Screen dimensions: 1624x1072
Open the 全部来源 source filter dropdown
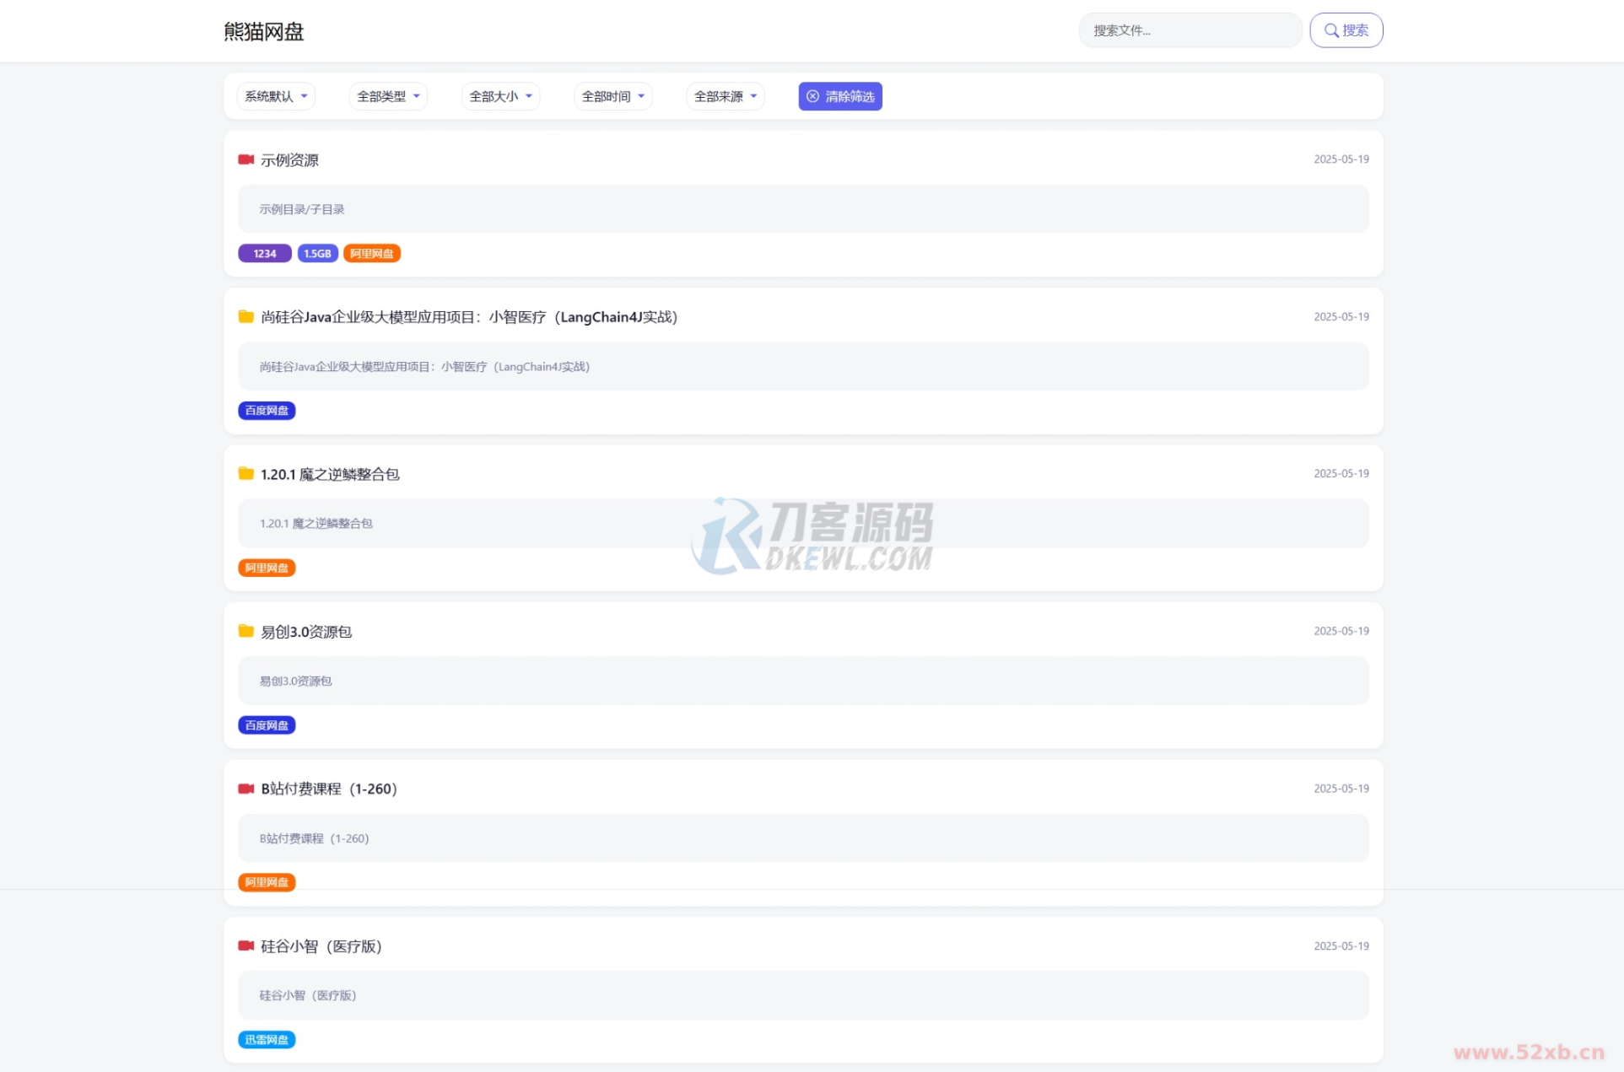725,96
